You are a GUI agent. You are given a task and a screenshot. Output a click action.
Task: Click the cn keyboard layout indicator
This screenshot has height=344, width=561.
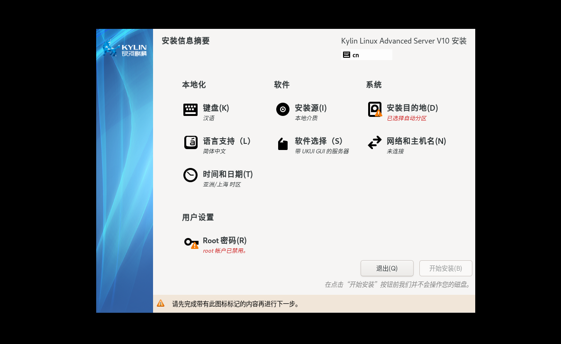[x=366, y=55]
